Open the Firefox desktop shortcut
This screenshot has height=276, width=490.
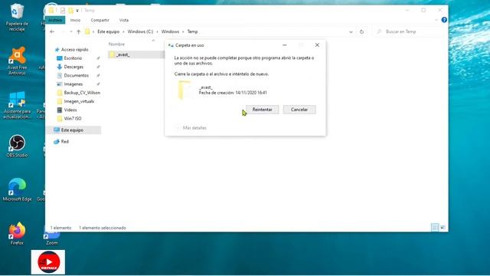click(17, 233)
